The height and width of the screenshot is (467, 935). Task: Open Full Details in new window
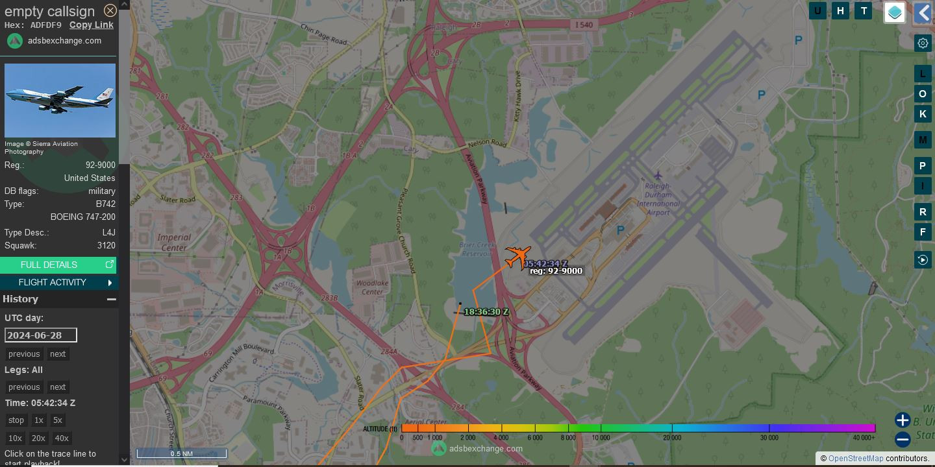click(x=58, y=265)
